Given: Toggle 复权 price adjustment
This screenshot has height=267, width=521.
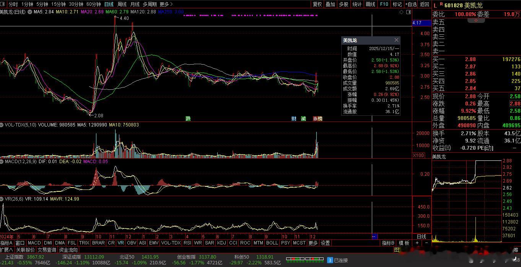Looking at the screenshot, I should [x=317, y=4].
